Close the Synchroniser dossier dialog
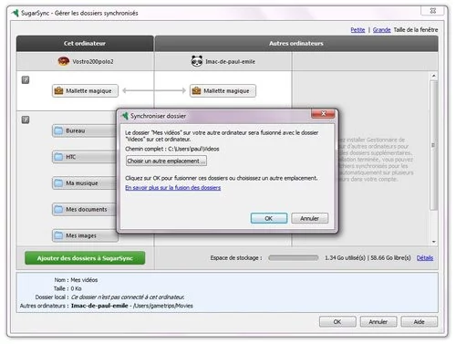The image size is (456, 344). pyautogui.click(x=323, y=114)
